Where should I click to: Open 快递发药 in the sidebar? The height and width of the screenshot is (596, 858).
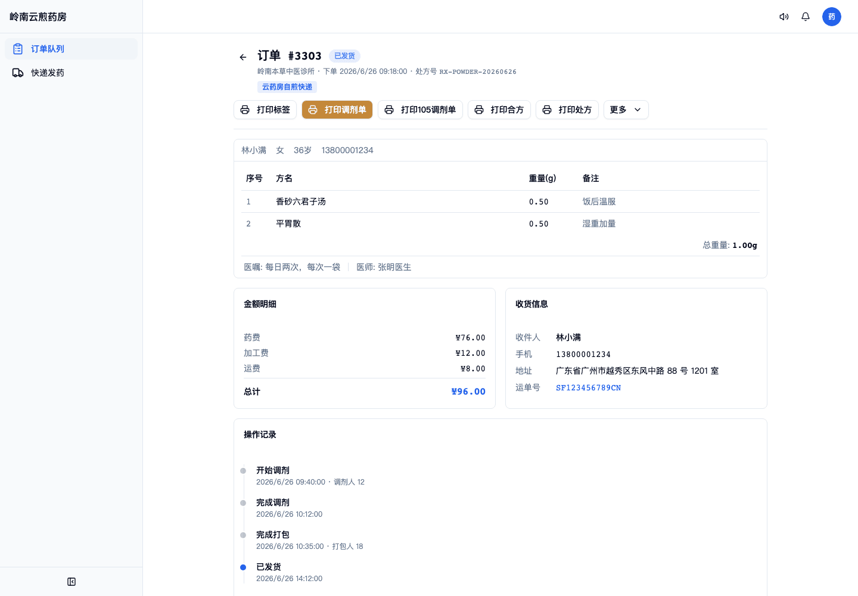tap(71, 73)
